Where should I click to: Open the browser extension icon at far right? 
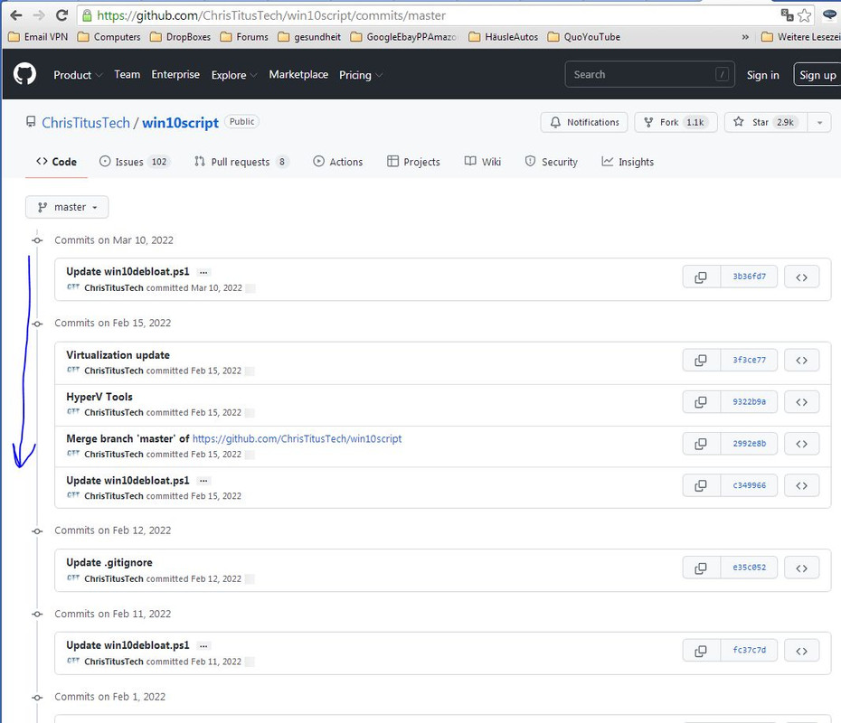[830, 15]
